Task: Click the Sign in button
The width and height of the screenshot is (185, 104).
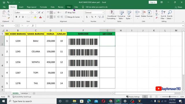Action: (x=153, y=2)
